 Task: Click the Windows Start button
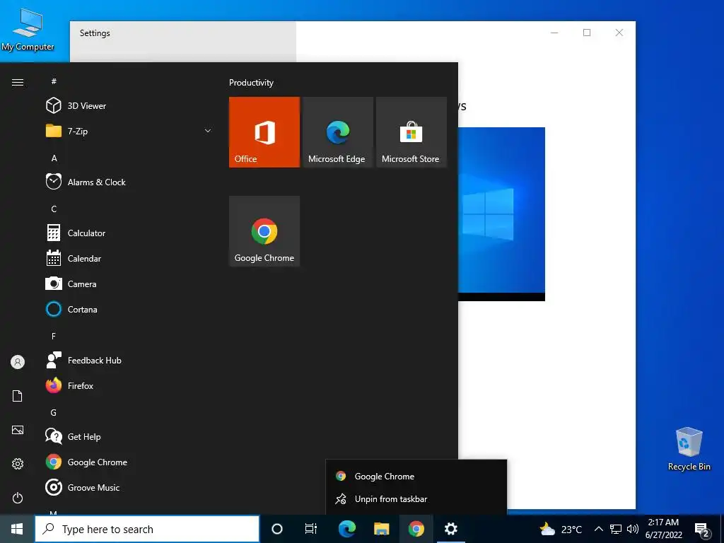coord(17,529)
